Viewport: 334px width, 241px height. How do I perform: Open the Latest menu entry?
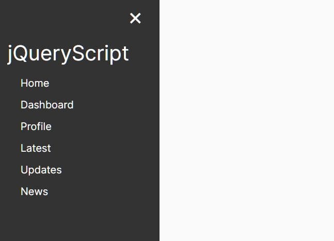point(36,148)
